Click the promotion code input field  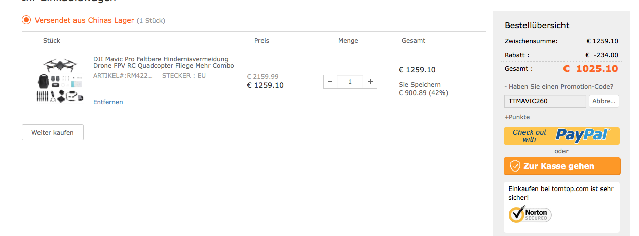[x=545, y=101]
